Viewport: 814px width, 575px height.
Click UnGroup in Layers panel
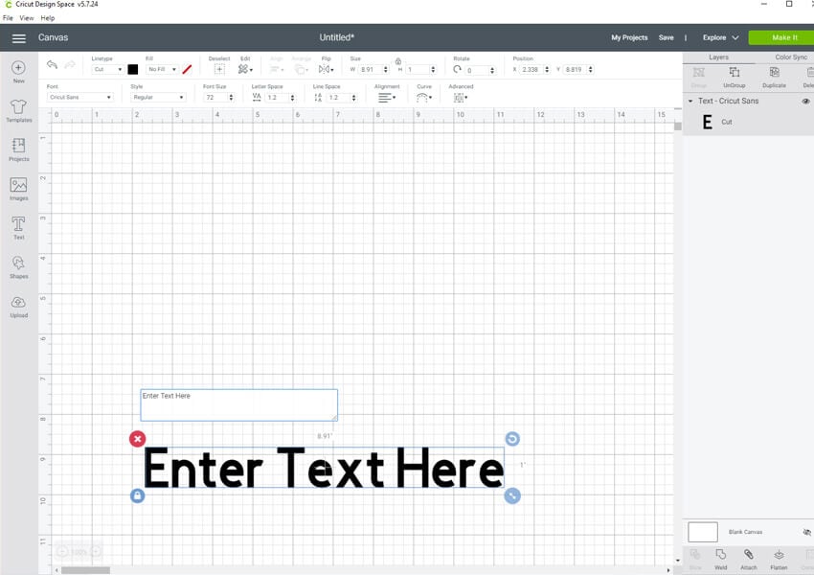[x=735, y=77]
